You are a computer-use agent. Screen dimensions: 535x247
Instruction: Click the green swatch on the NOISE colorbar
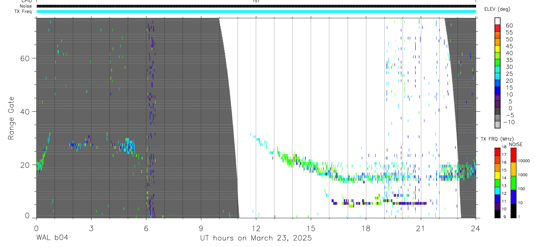(x=513, y=183)
